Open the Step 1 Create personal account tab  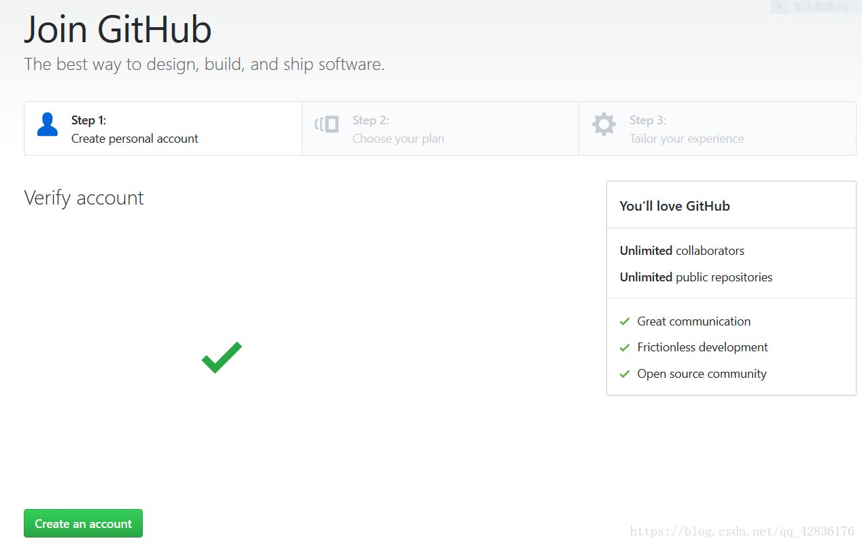click(x=163, y=128)
